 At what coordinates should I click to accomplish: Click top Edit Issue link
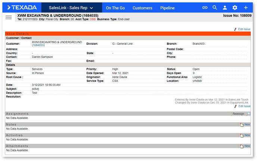[244, 29]
